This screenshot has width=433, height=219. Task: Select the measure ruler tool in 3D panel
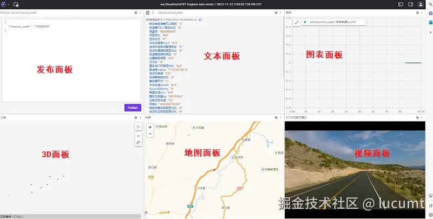pos(139,143)
